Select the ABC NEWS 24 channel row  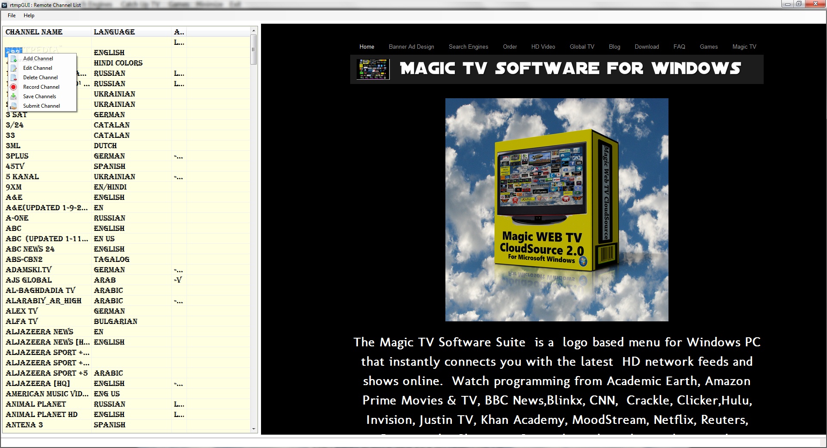127,249
